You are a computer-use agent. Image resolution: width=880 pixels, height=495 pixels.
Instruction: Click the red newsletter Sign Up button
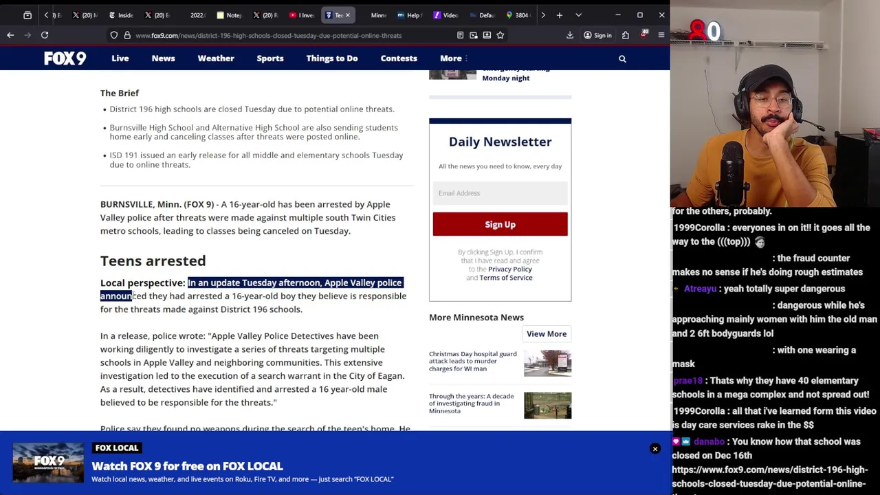pos(500,224)
